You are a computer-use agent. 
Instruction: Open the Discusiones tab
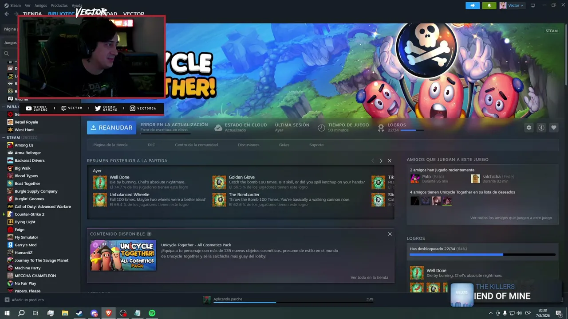[248, 145]
